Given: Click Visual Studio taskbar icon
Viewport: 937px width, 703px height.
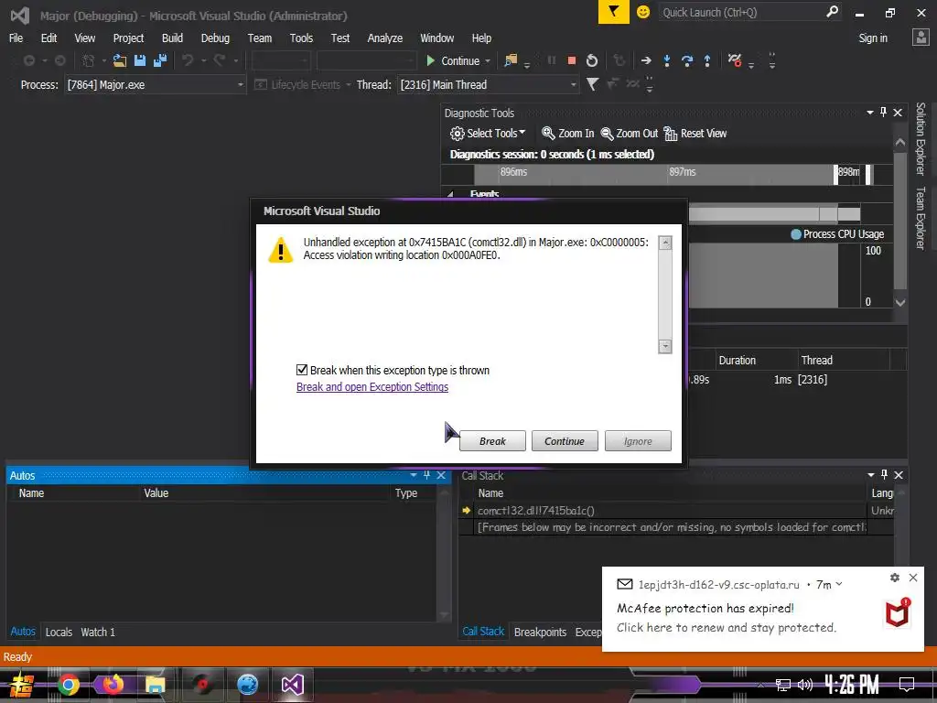Looking at the screenshot, I should pos(293,685).
